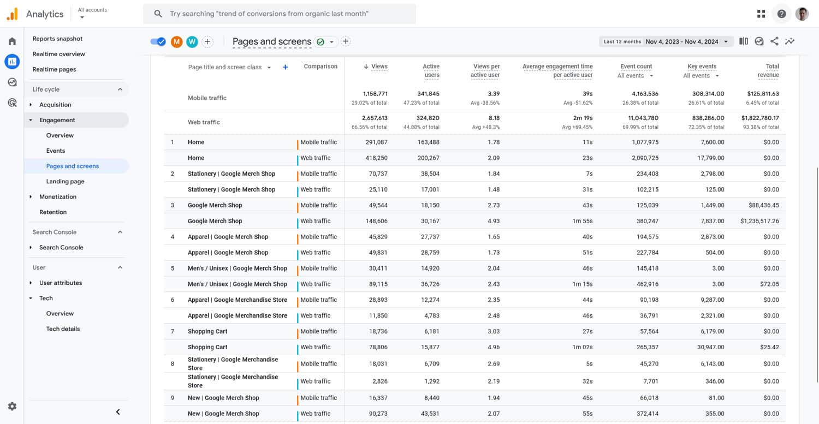Open the Landing page report

point(64,181)
